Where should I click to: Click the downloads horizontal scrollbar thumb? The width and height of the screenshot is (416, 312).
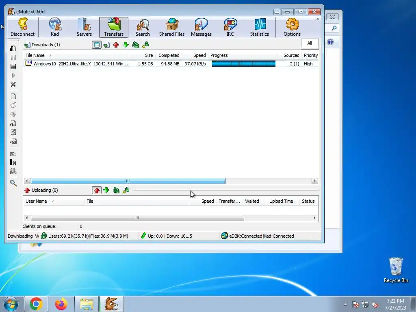coord(128,181)
